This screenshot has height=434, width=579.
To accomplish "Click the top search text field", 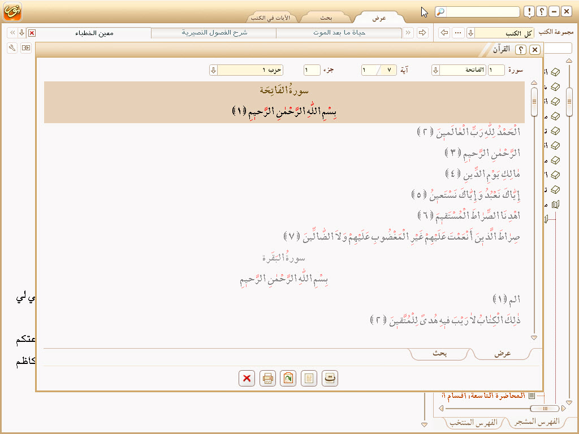I will click(x=483, y=12).
